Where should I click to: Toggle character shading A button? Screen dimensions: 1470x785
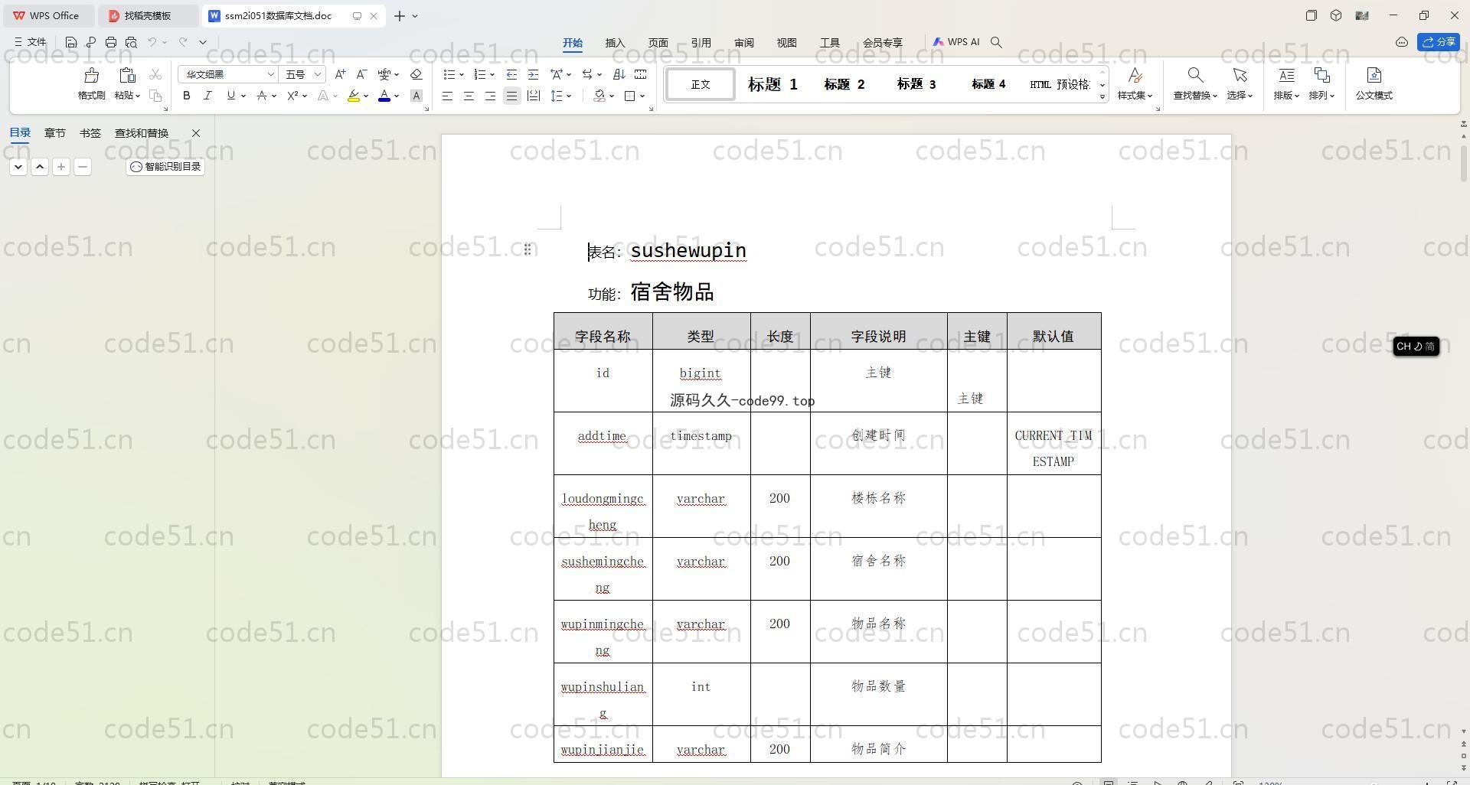(416, 96)
